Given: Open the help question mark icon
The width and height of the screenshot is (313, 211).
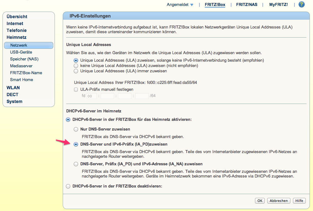Looking at the screenshot, I should pos(301,4).
